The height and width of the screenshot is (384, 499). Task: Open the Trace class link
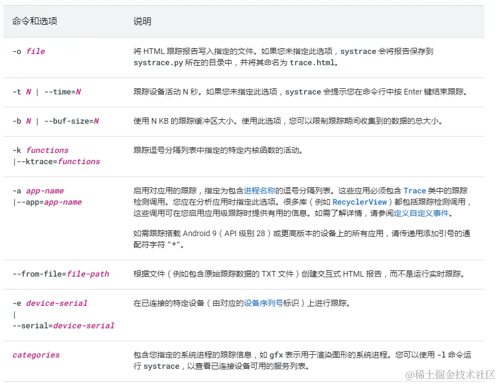tap(415, 191)
